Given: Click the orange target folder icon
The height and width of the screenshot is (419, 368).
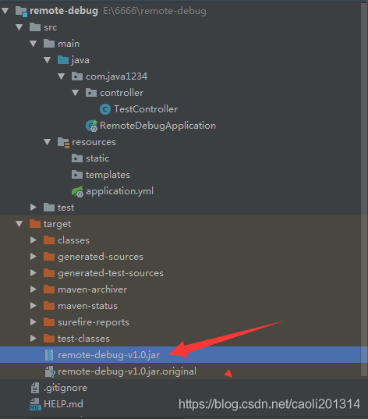Looking at the screenshot, I should pos(35,224).
